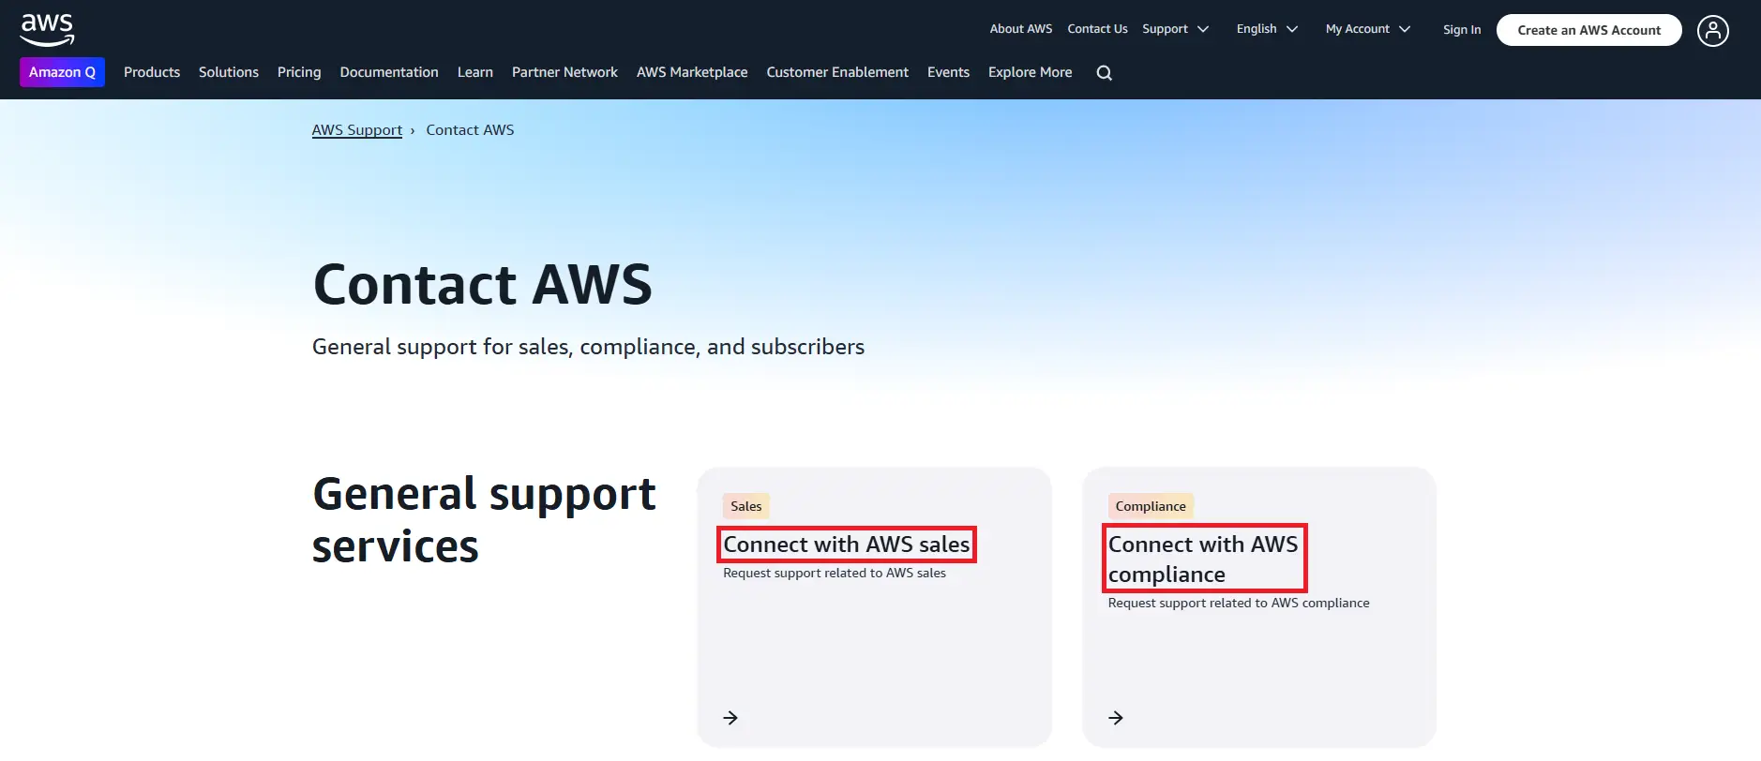The height and width of the screenshot is (761, 1761).
Task: Open the Connect with AWS sales link
Action: pyautogui.click(x=847, y=545)
